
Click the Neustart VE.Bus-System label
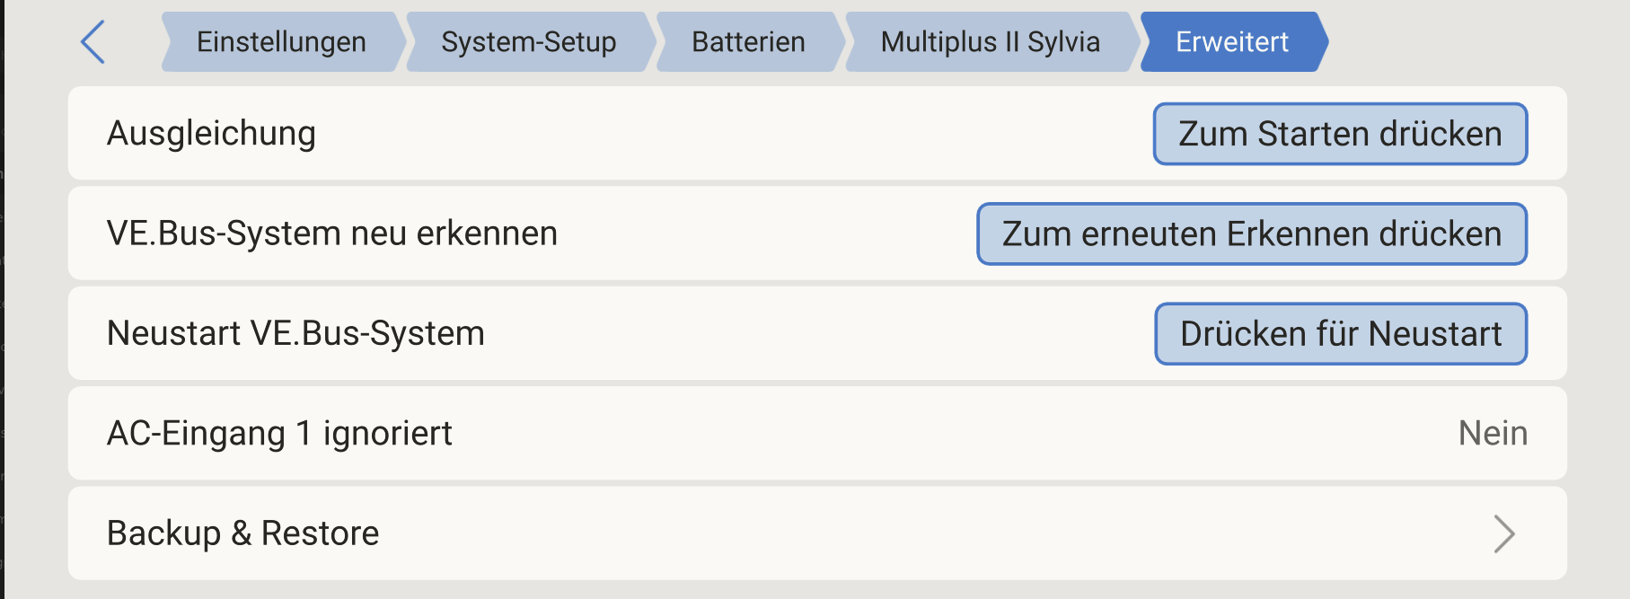click(295, 334)
